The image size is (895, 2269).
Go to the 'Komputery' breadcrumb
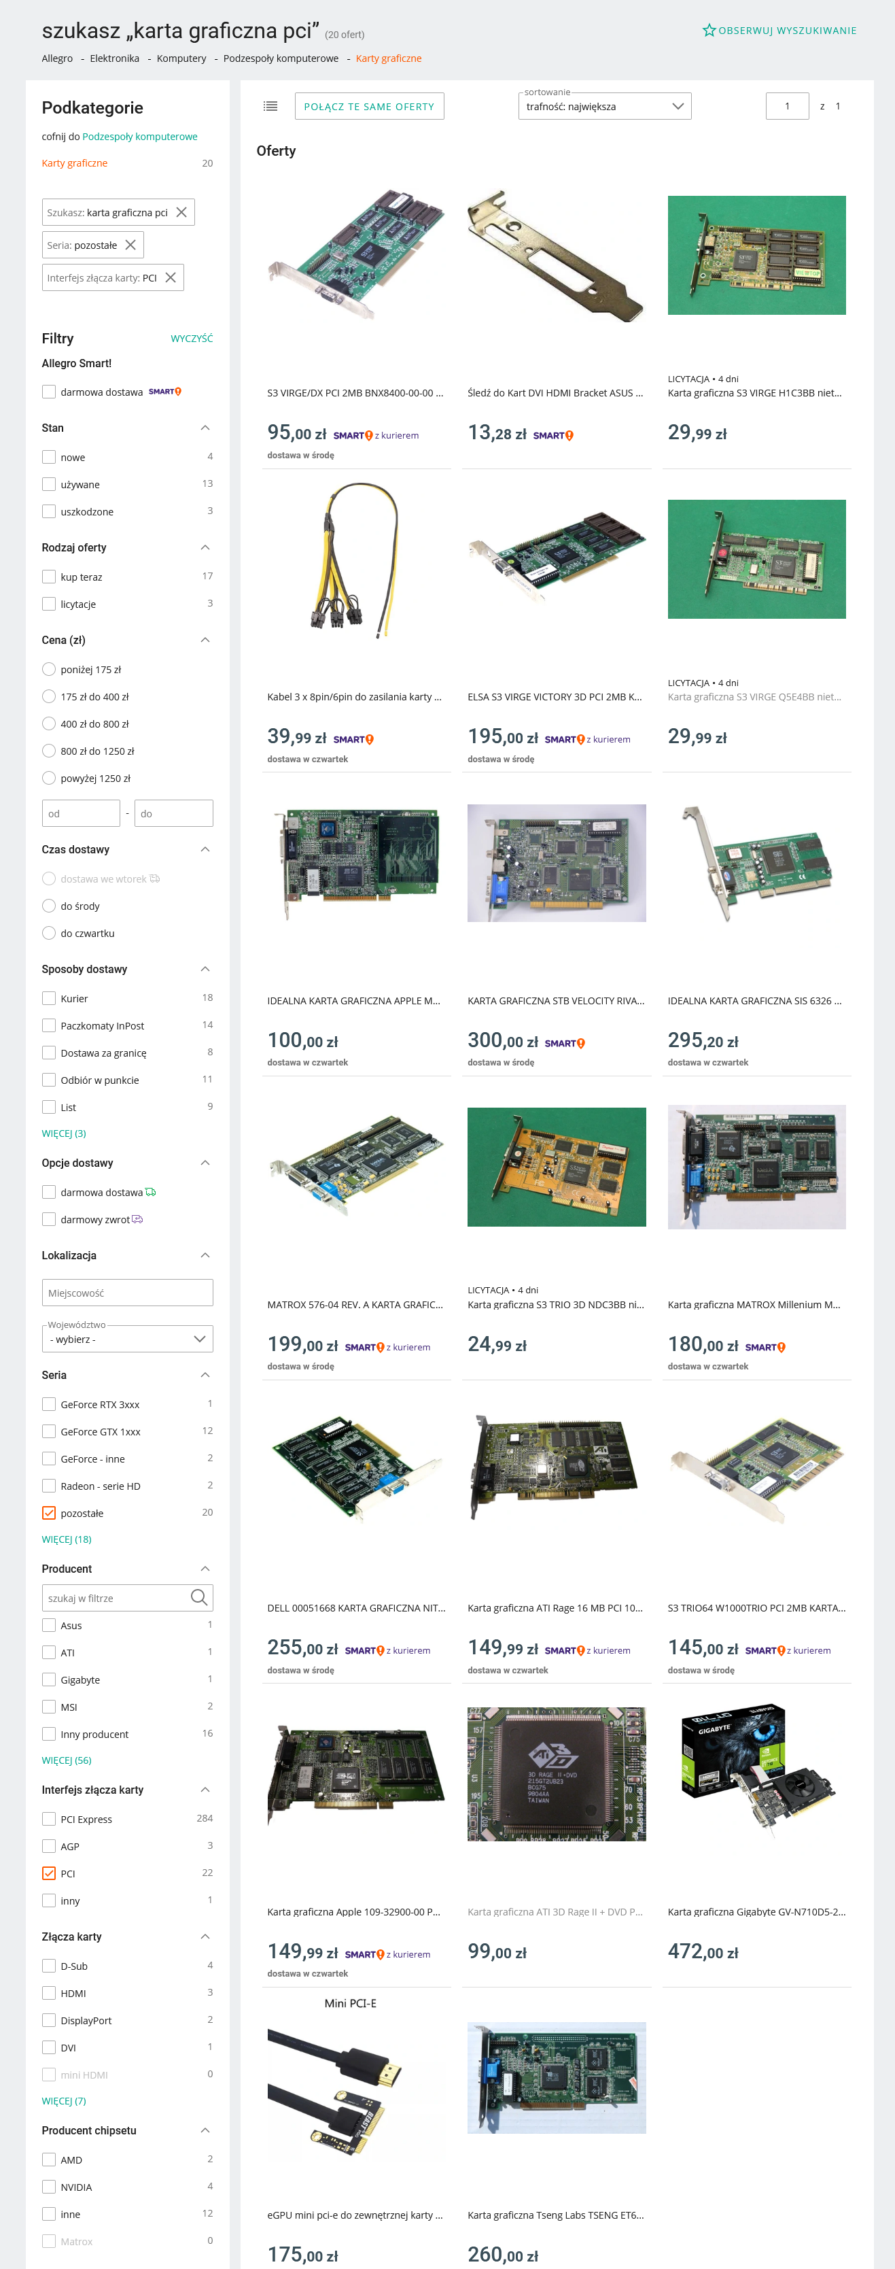(181, 59)
